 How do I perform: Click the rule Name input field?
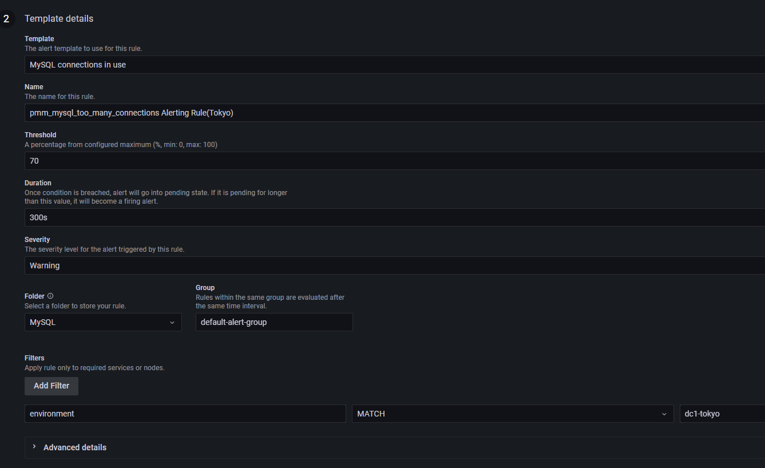tap(395, 113)
